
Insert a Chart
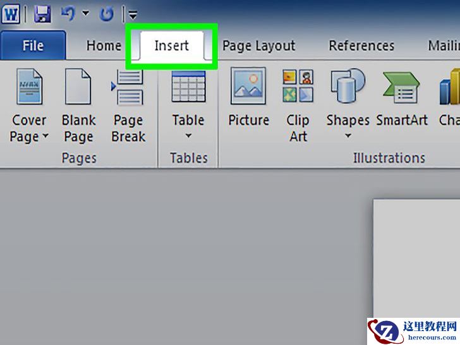(x=449, y=99)
